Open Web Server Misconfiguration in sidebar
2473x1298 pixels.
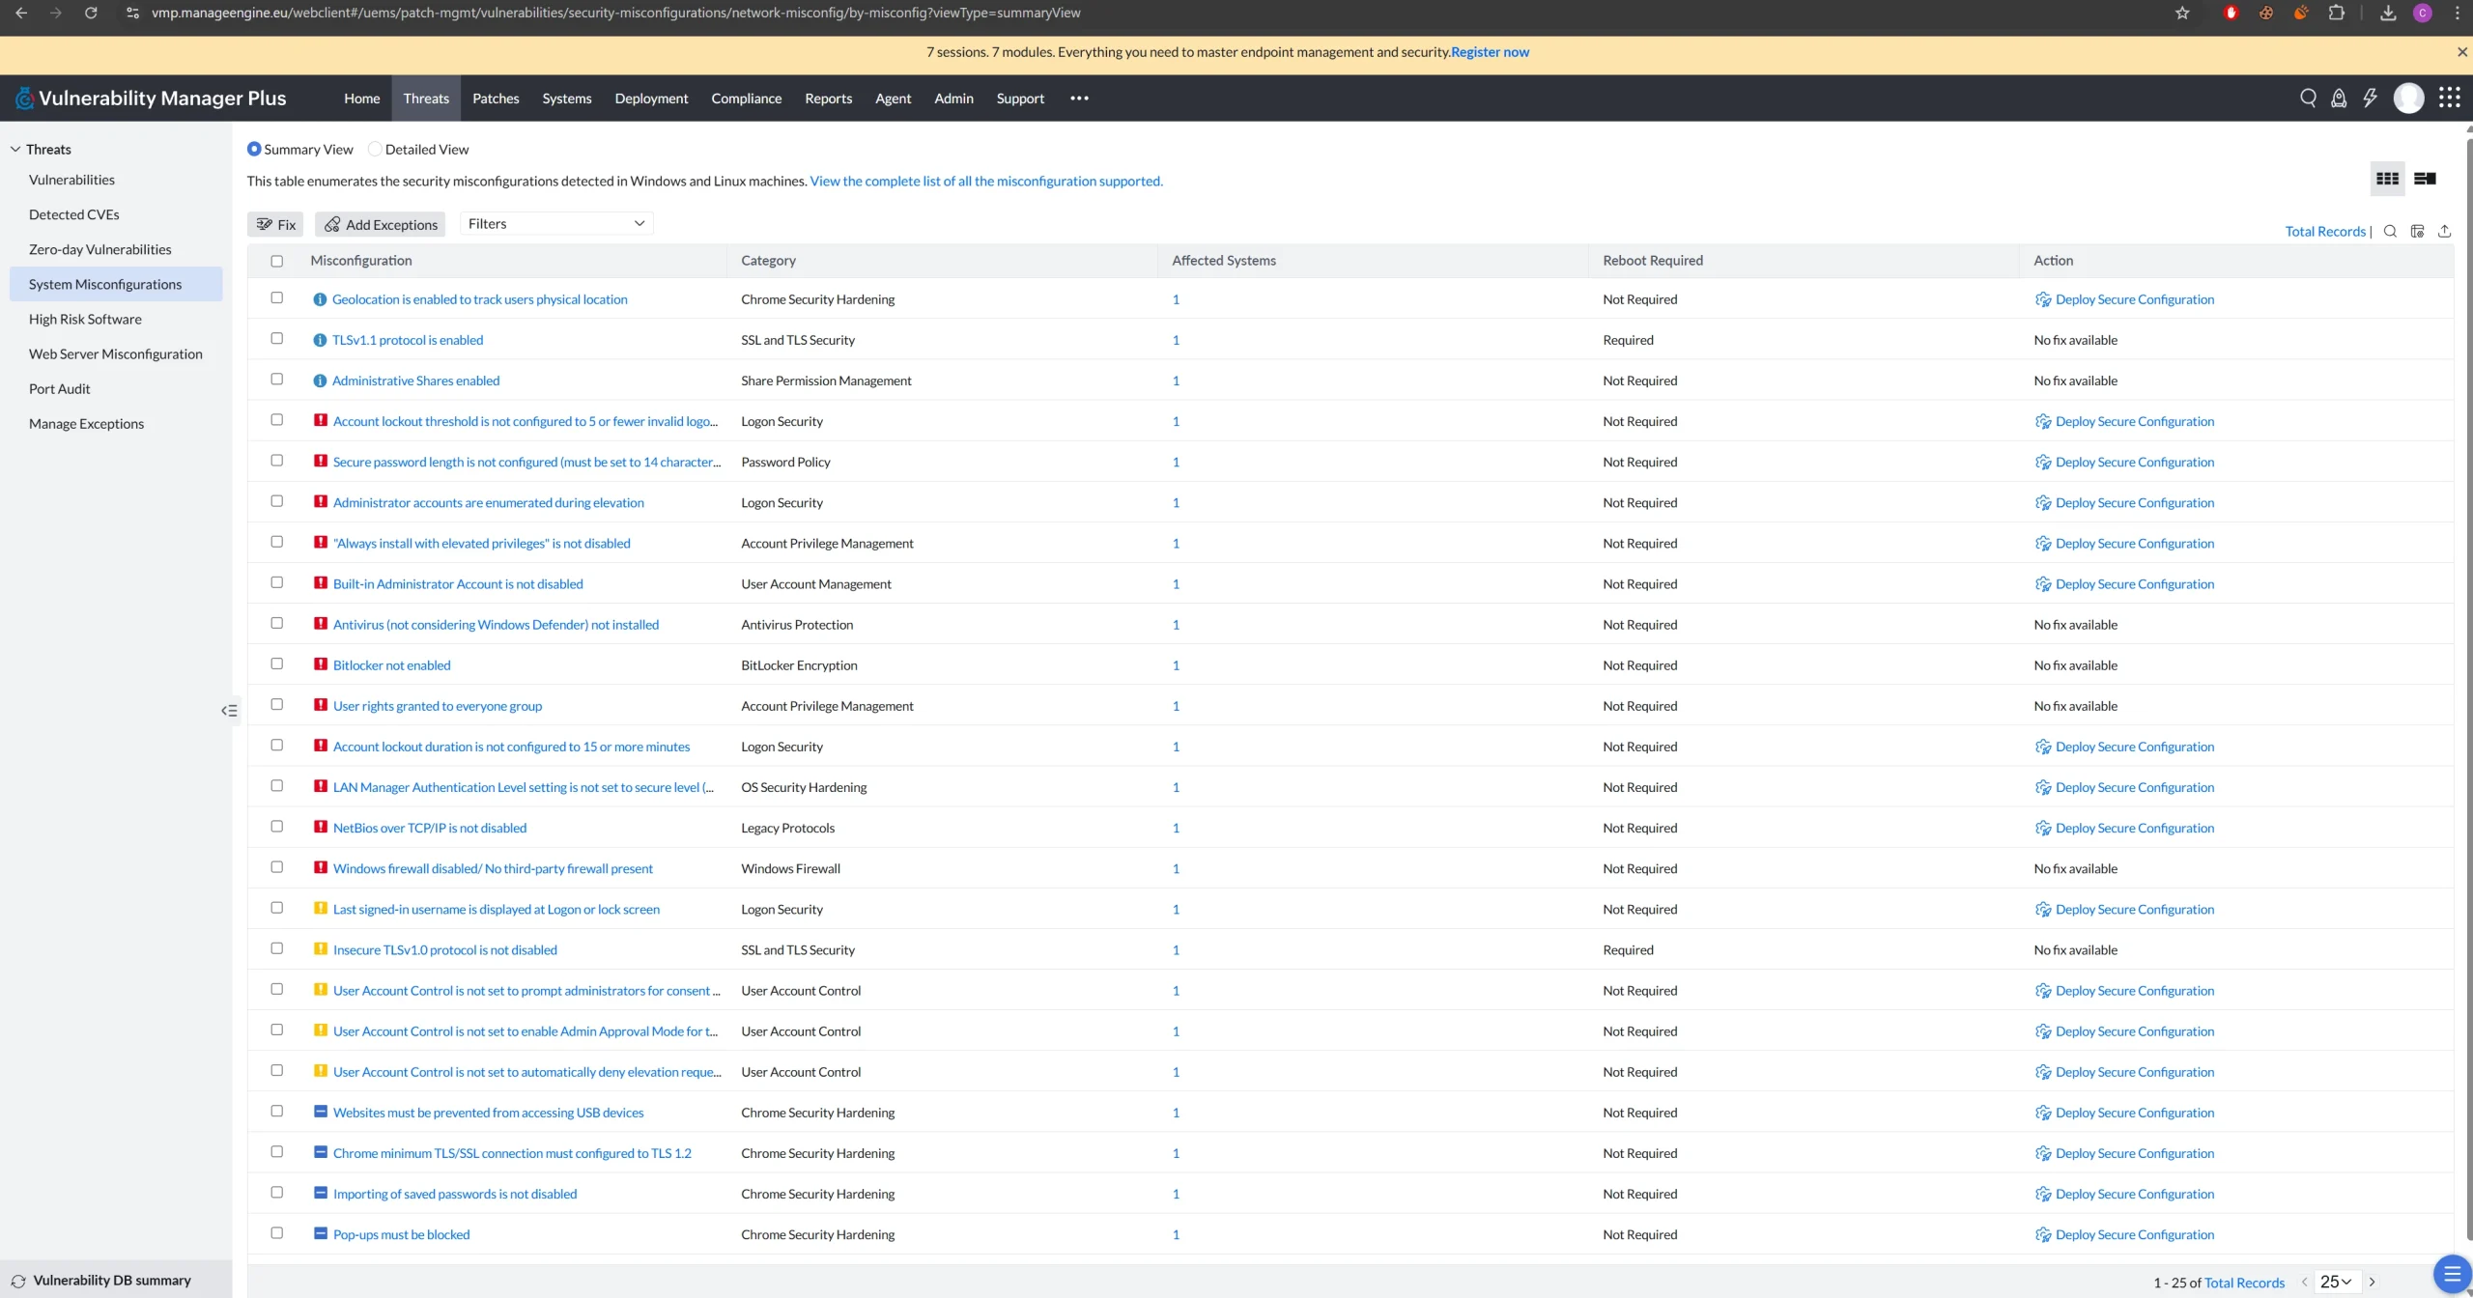click(116, 353)
